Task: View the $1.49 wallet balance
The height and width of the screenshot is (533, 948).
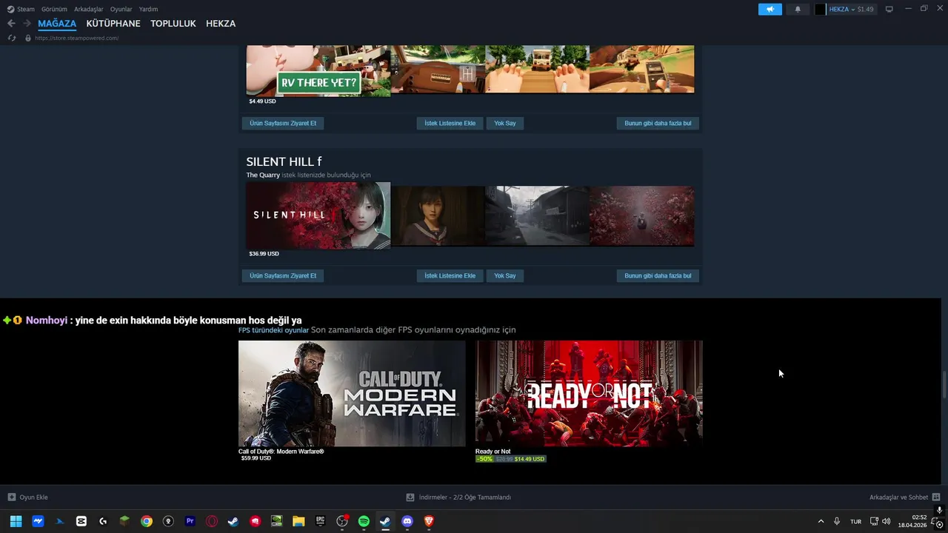Action: (865, 9)
